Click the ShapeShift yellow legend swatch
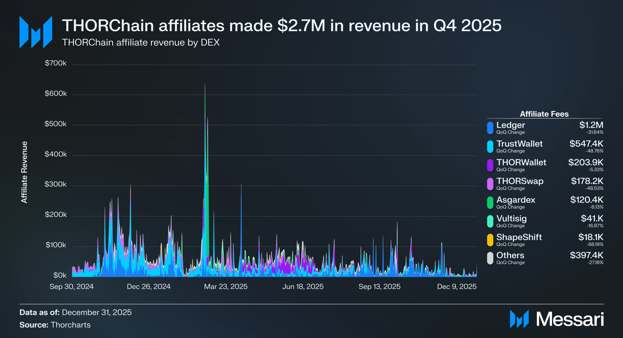Image resolution: width=623 pixels, height=338 pixels. click(490, 240)
